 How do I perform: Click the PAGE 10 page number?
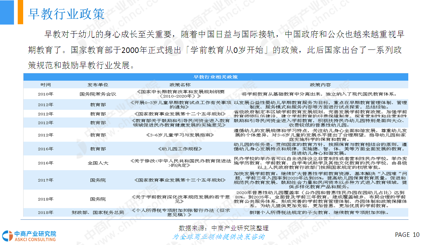[407, 235]
